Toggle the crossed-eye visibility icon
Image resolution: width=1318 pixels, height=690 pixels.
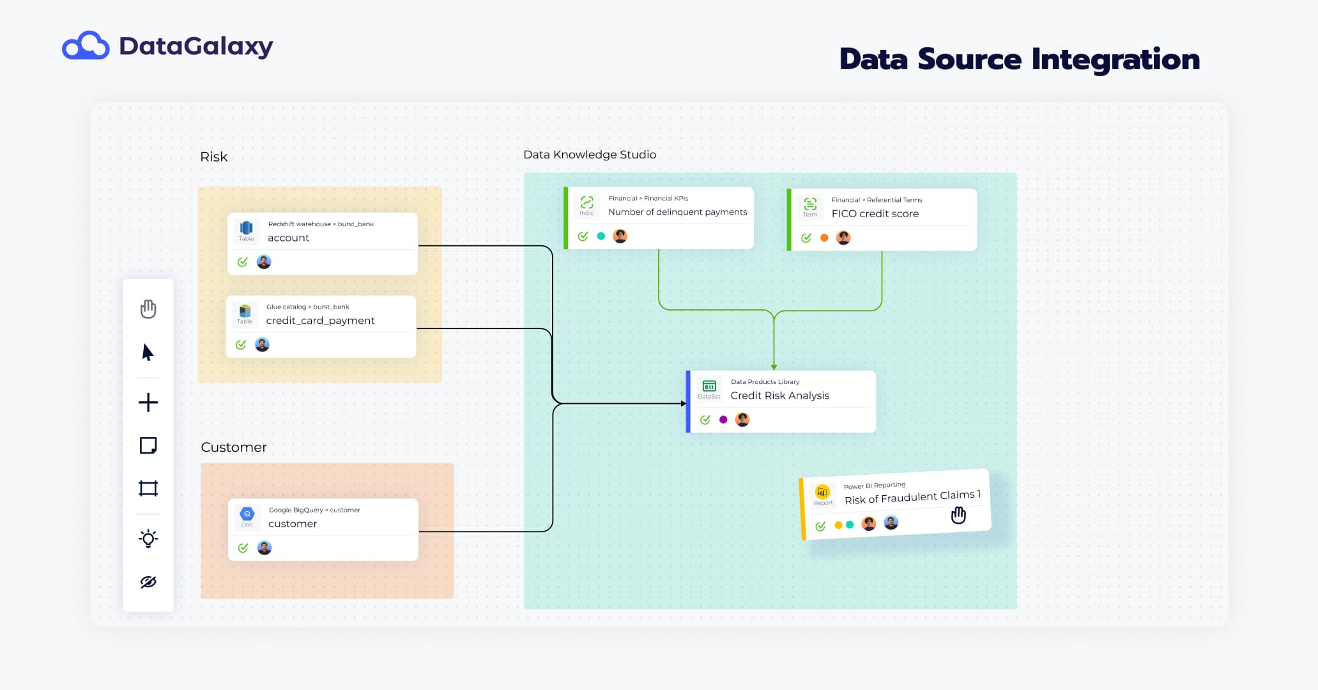pyautogui.click(x=148, y=582)
